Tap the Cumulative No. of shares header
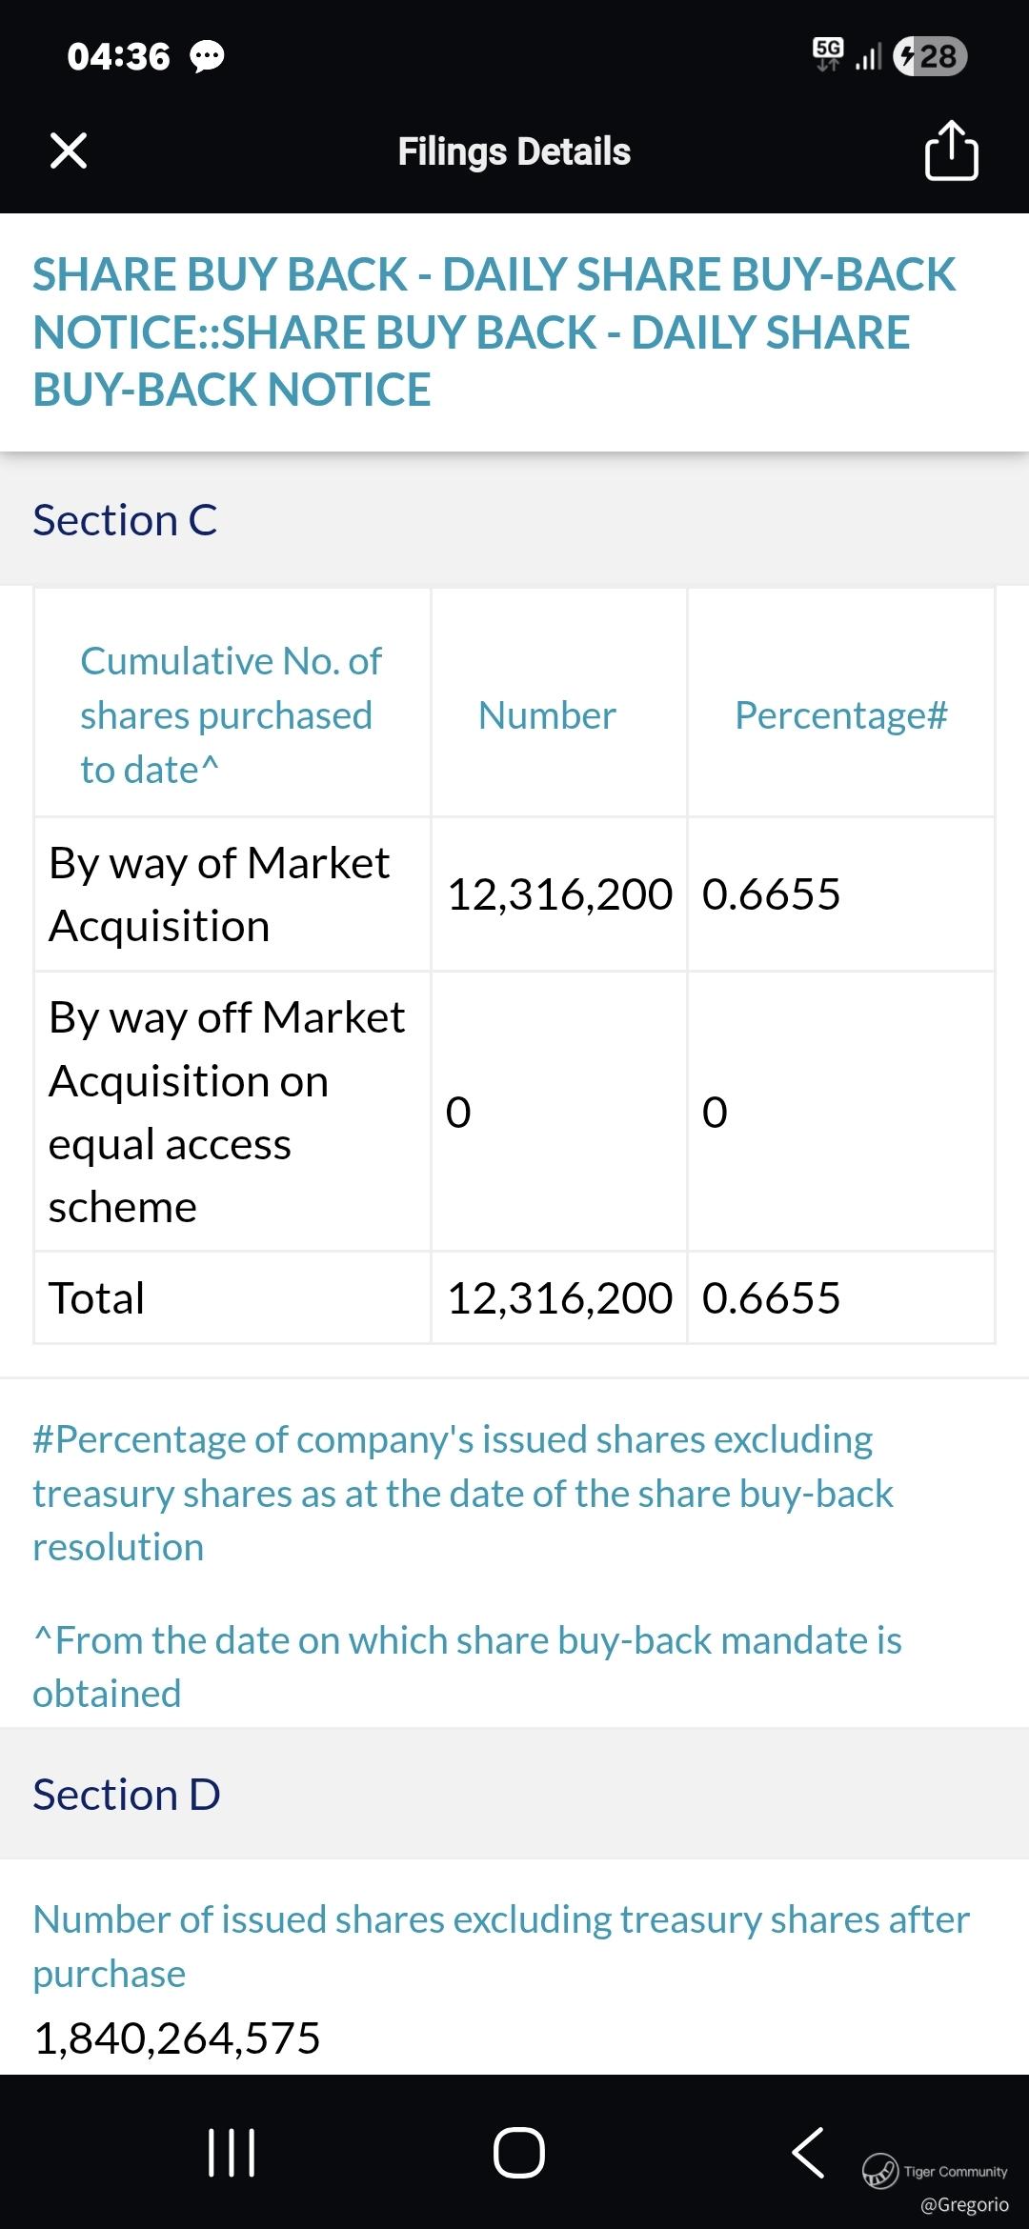This screenshot has height=2229, width=1029. (x=231, y=714)
